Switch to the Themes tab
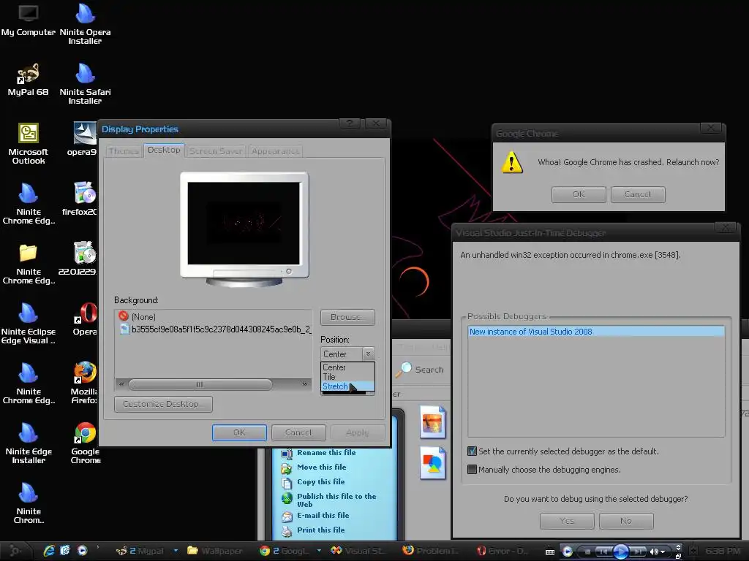 pos(123,151)
